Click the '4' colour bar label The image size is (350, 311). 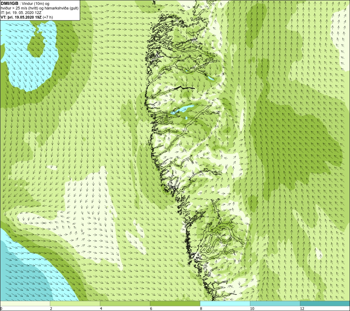[101, 309]
